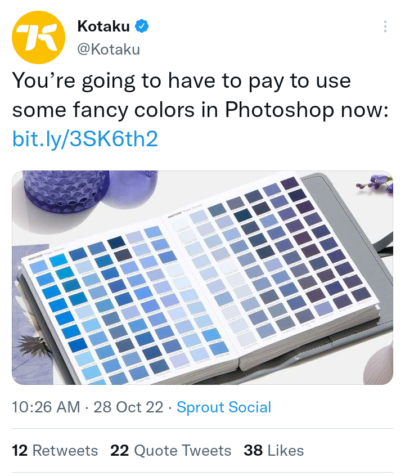Open the @Kotaku handle link
The image size is (405, 476).
[x=109, y=50]
